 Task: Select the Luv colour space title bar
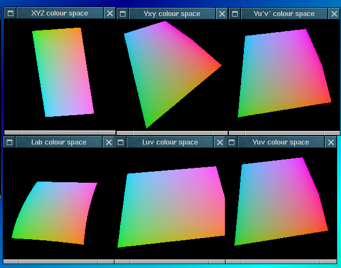(x=170, y=142)
